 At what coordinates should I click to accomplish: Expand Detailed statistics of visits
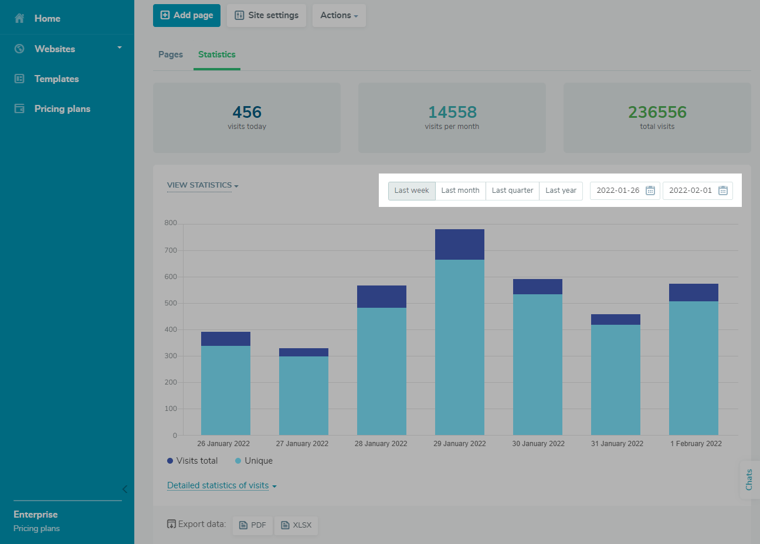[222, 485]
